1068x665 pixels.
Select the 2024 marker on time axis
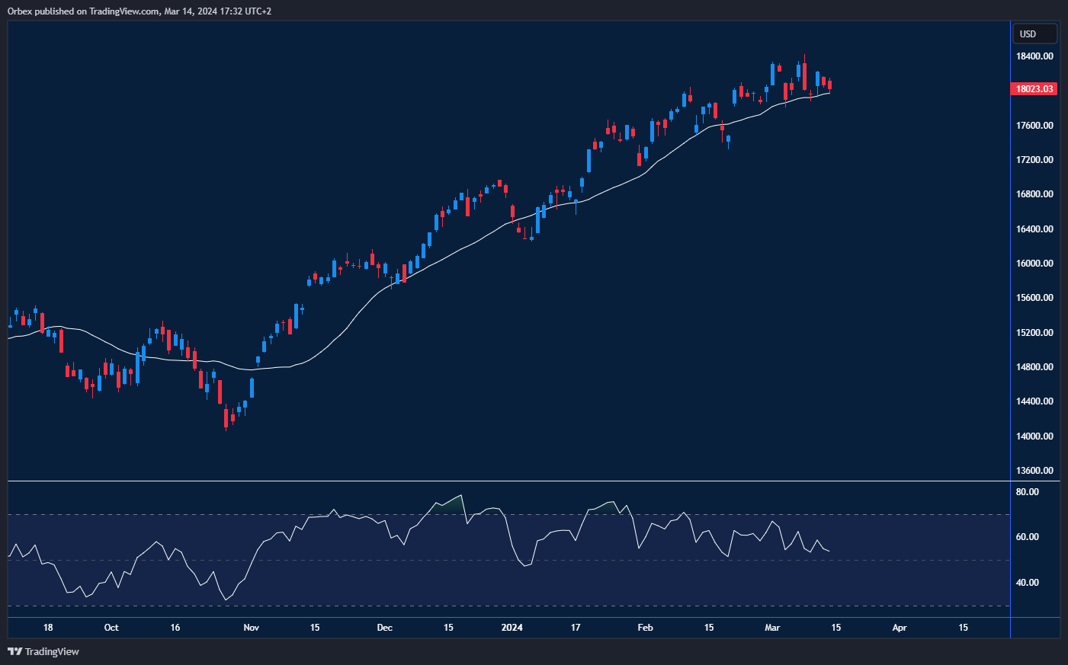point(512,628)
